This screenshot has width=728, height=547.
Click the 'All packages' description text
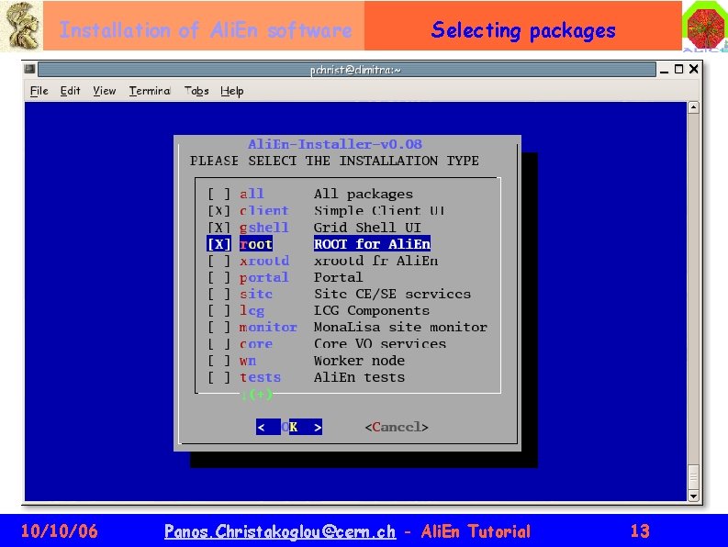(x=363, y=194)
